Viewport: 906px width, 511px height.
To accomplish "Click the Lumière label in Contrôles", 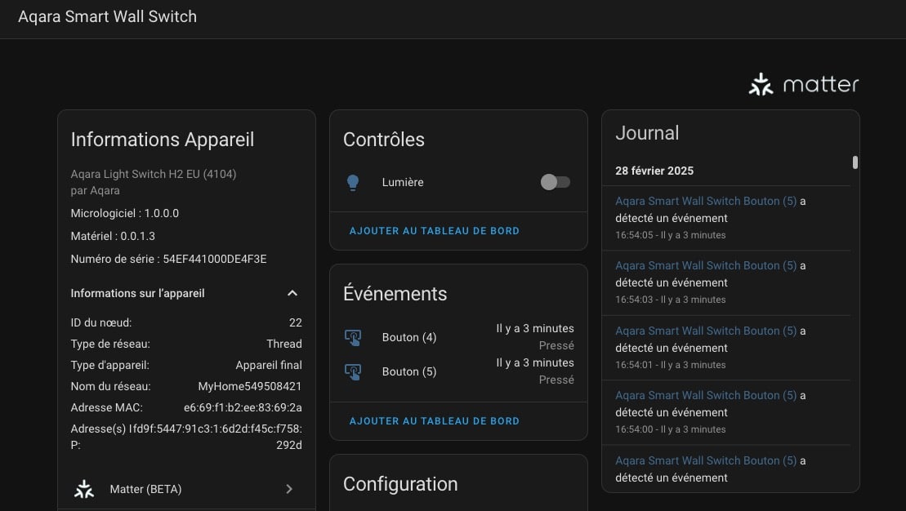I will point(403,183).
